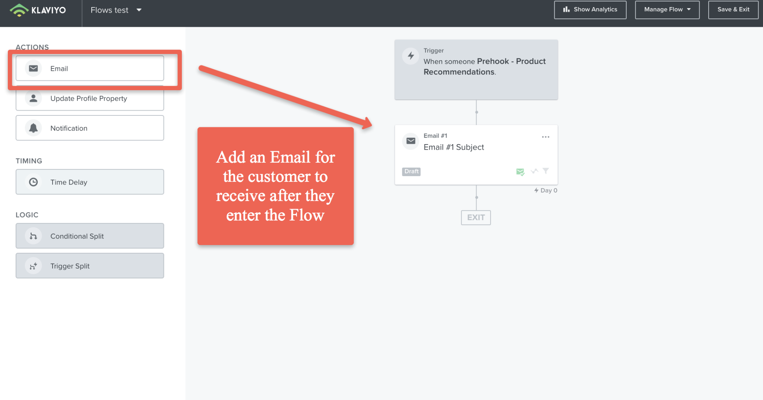Click the Klaviyo logo
The width and height of the screenshot is (763, 400).
pos(38,10)
